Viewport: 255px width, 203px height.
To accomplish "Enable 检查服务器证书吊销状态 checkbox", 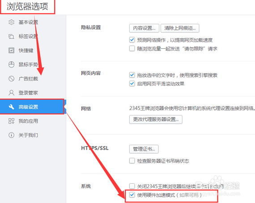I will pos(132,161).
